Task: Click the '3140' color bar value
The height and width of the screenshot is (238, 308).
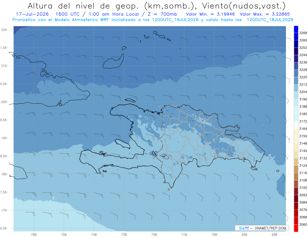Action: click(303, 151)
